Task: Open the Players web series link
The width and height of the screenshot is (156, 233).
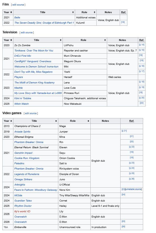Action: (19, 77)
